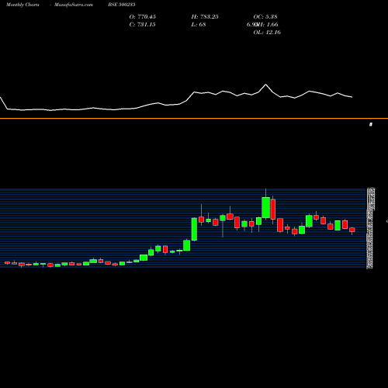Click the 'Monthly Charts' title text
The height and width of the screenshot is (388, 388).
tap(23, 5)
